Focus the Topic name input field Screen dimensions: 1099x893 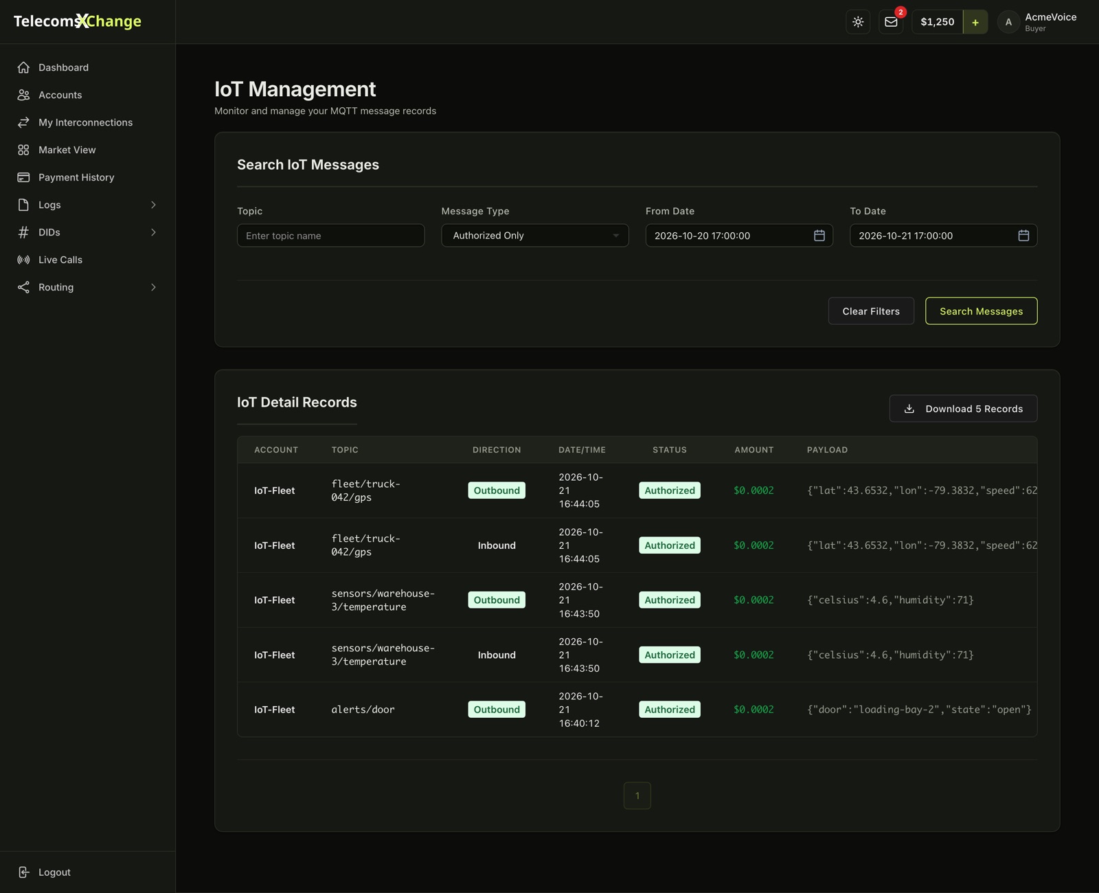pyautogui.click(x=330, y=236)
